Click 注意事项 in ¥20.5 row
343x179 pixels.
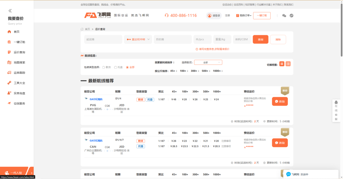226,146
